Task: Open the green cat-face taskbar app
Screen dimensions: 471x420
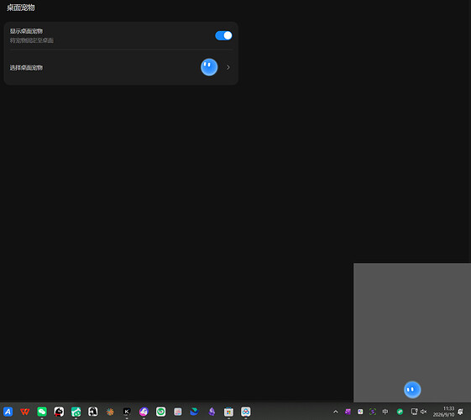Action: tap(76, 412)
